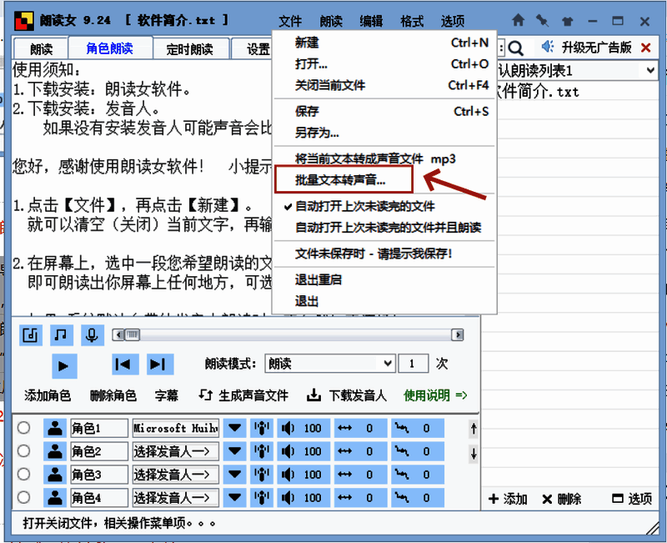Click the 次 repeat count input field

click(414, 363)
